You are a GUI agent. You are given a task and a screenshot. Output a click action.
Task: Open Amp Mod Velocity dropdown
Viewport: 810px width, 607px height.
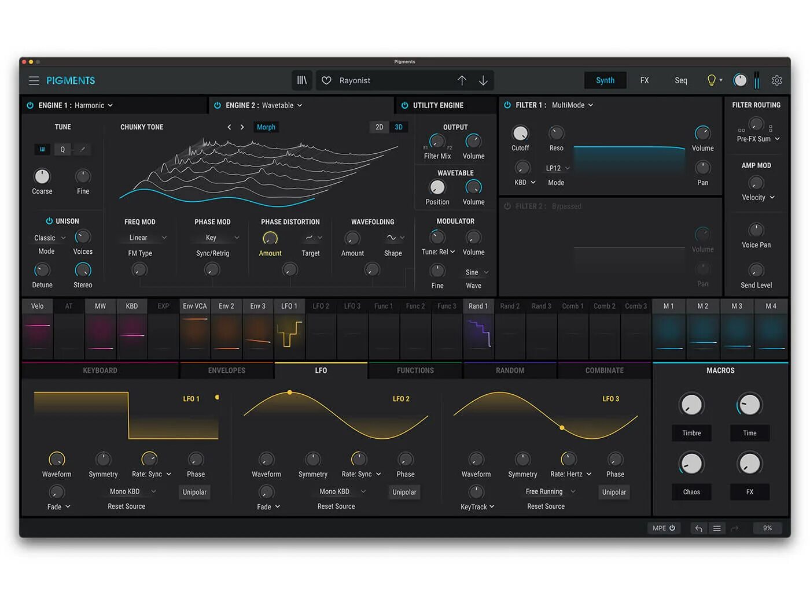coord(758,197)
